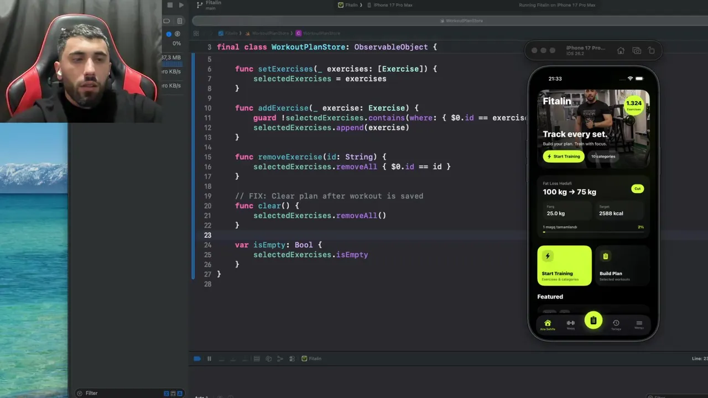Toggle the first blue filter button in navigator
The width and height of the screenshot is (708, 398).
166,393
